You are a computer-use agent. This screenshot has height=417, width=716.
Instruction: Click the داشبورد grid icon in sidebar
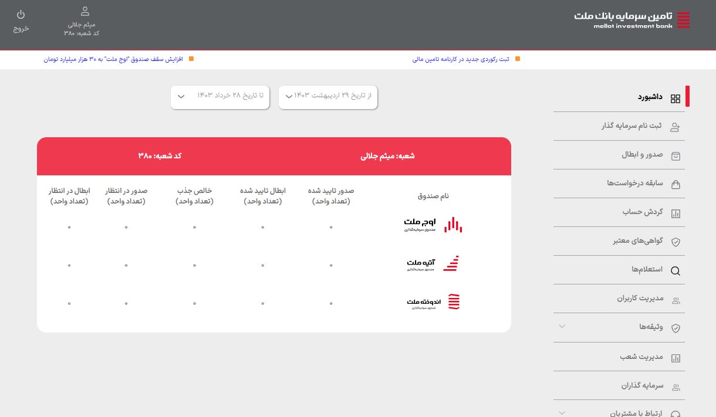(x=676, y=99)
